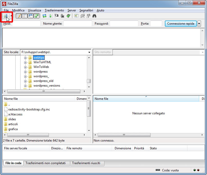207x175 pixels.
Task: Open the filename filters icon
Action: coord(76,16)
